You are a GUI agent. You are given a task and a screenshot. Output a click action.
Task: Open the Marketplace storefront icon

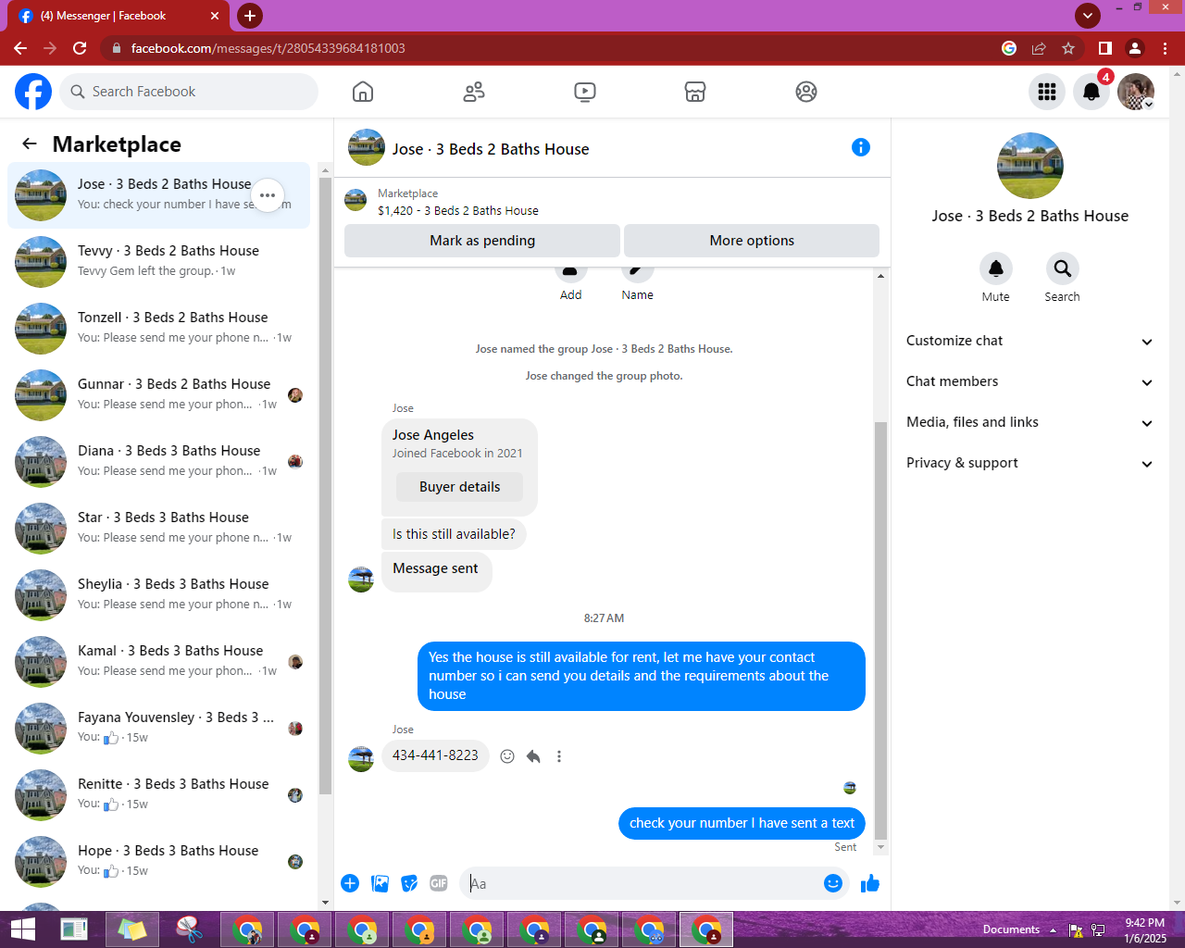(695, 92)
